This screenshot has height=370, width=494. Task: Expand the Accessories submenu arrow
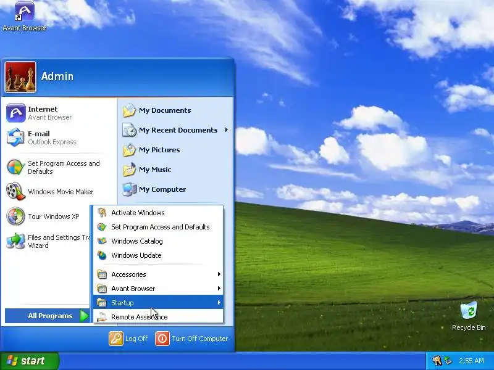coord(219,274)
